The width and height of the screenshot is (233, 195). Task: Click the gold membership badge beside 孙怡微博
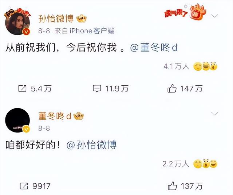(x=82, y=19)
